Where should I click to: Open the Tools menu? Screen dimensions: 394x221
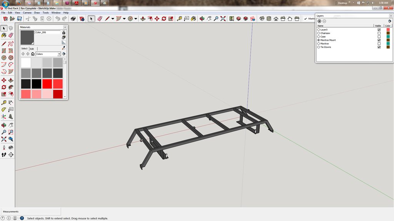(45, 13)
